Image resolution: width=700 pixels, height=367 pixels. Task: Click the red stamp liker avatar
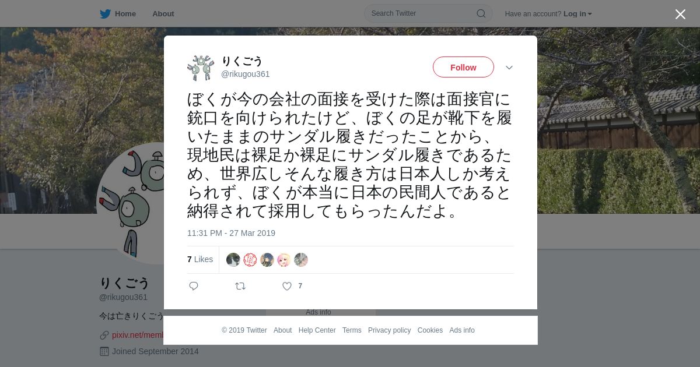coord(250,260)
